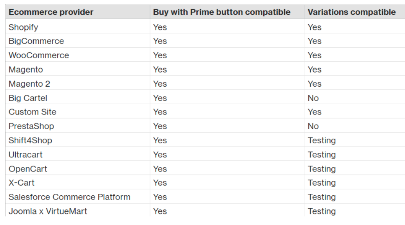Click the Salesforce Commerce Platform cell

point(69,197)
